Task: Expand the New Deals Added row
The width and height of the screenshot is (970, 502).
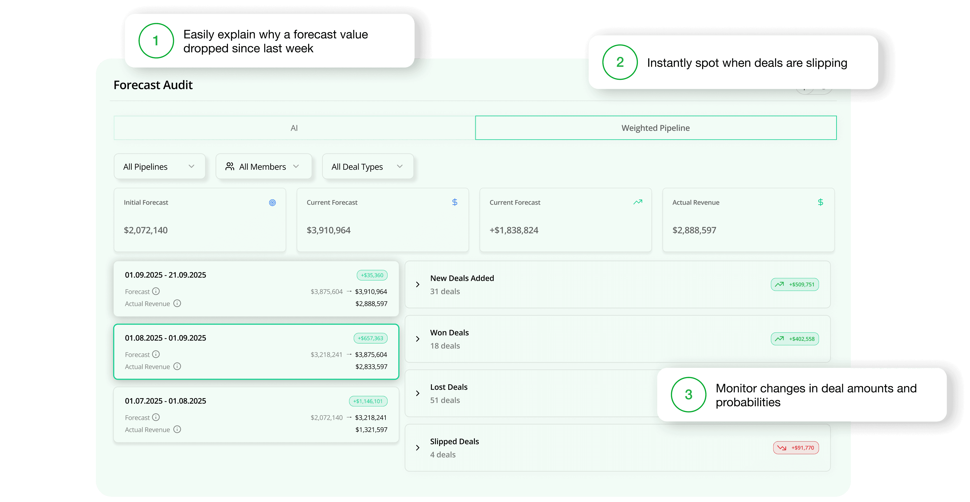Action: (x=417, y=285)
